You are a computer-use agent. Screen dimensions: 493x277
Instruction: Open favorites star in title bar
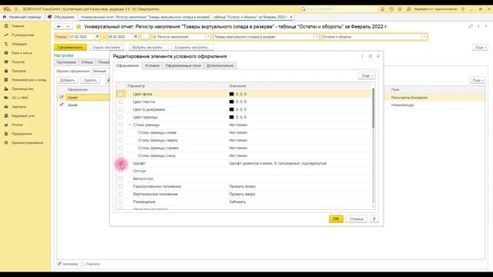[400, 9]
